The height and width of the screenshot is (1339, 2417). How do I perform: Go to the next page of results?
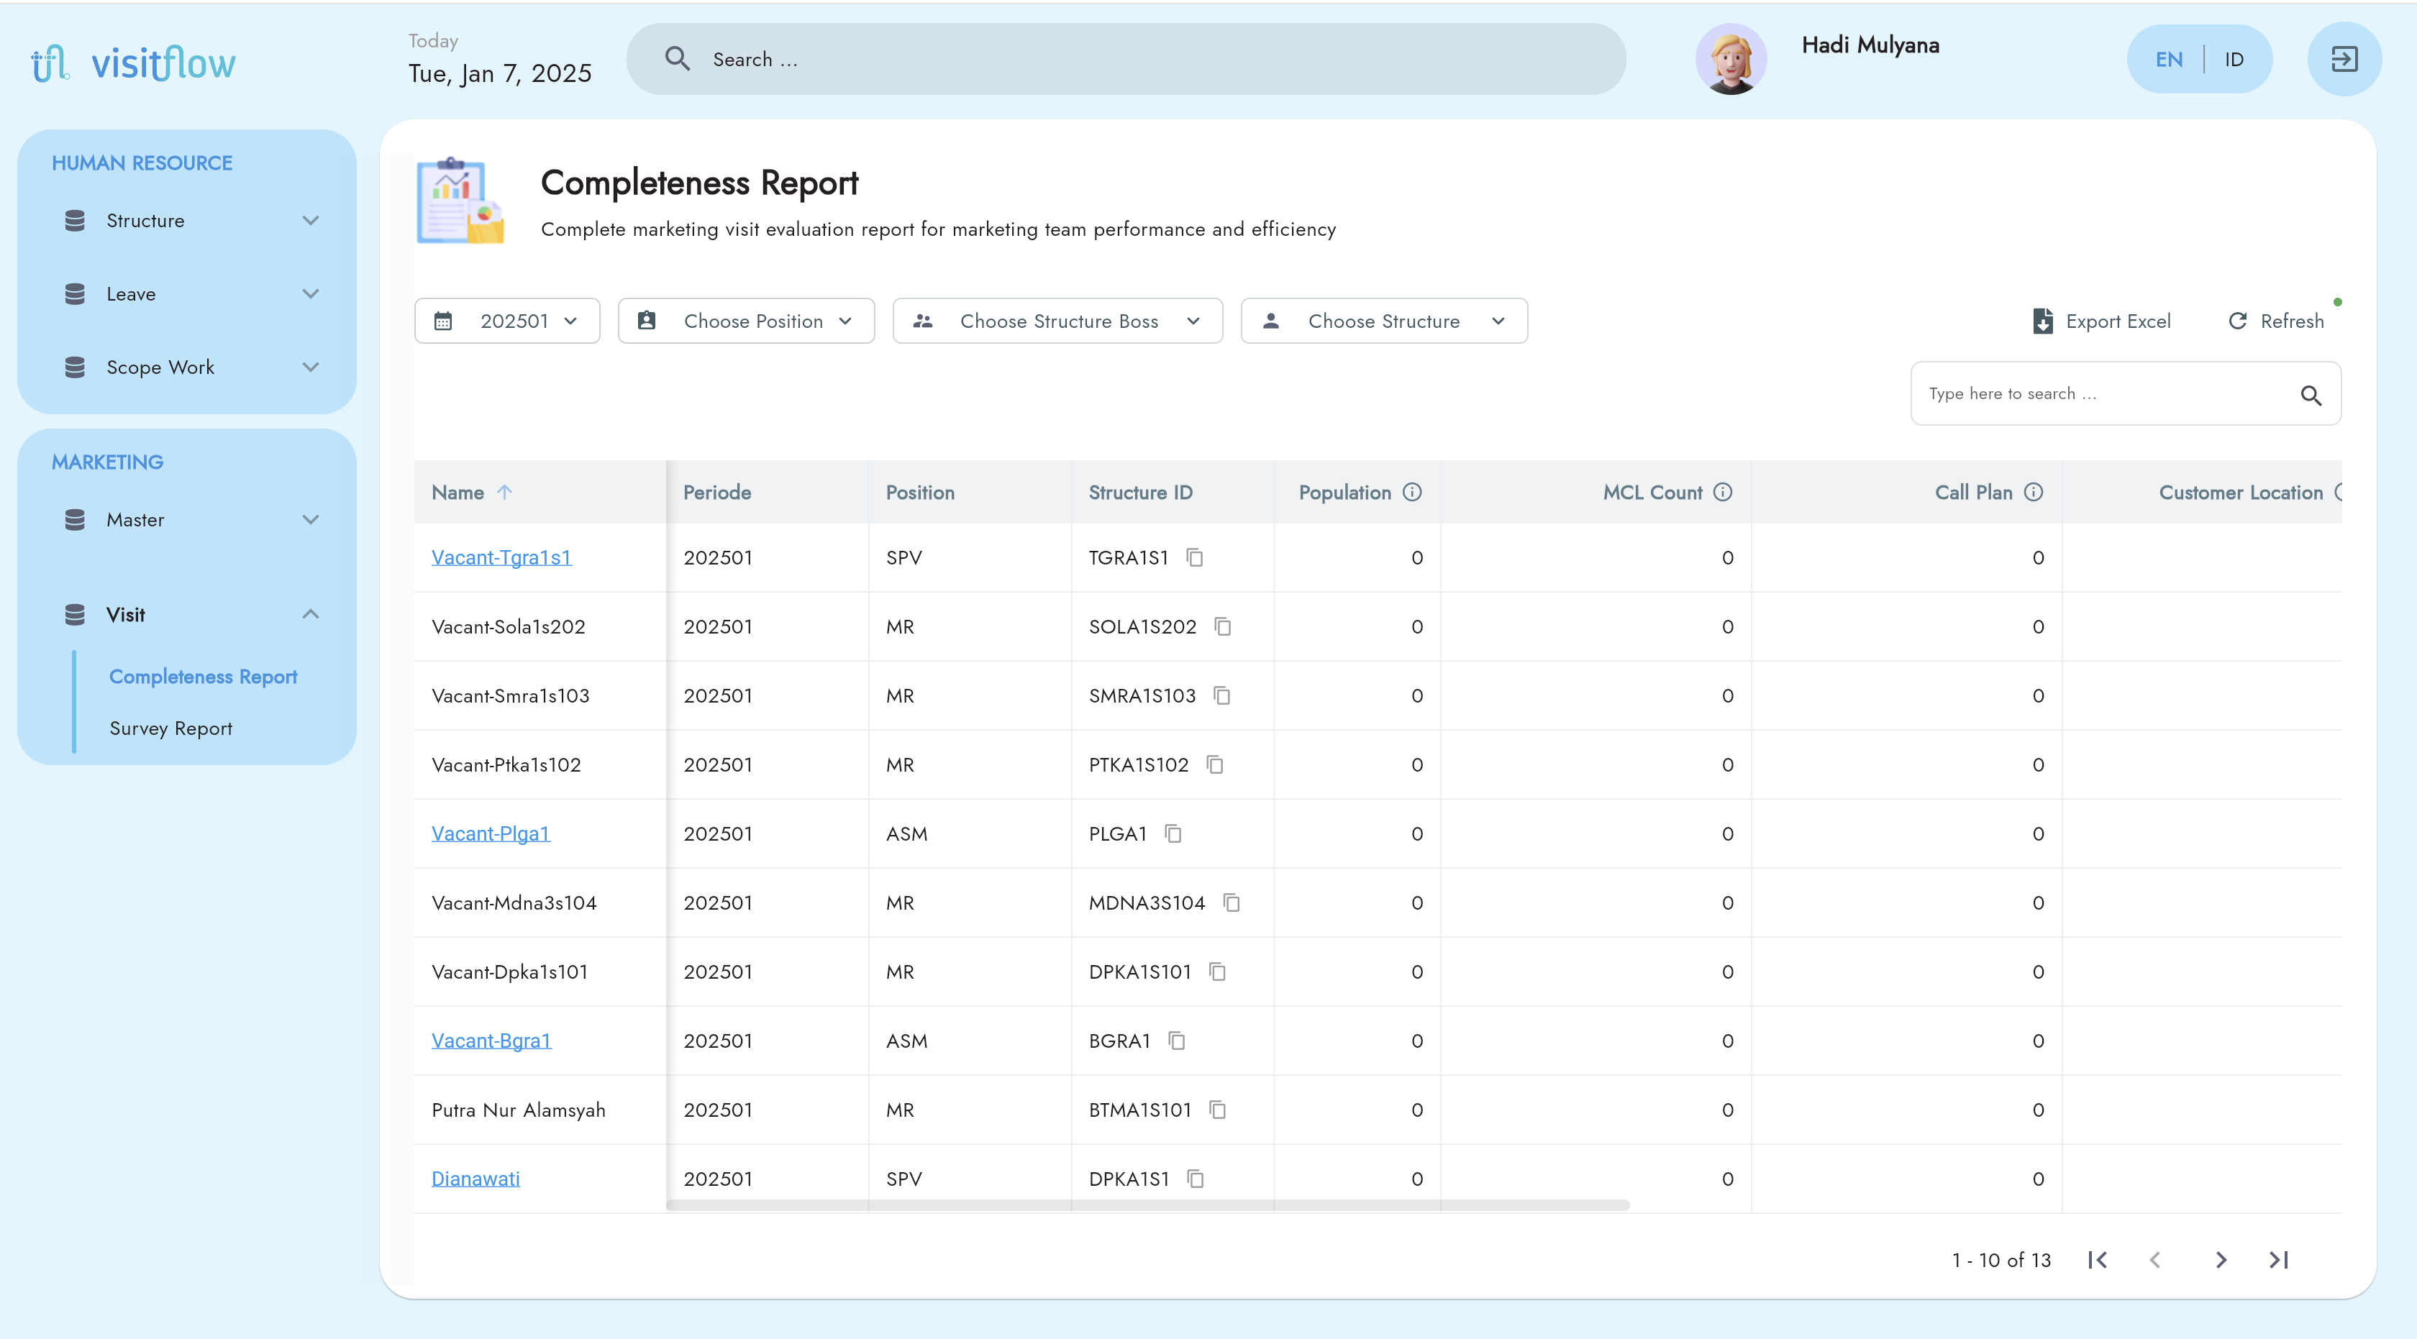click(x=2220, y=1260)
